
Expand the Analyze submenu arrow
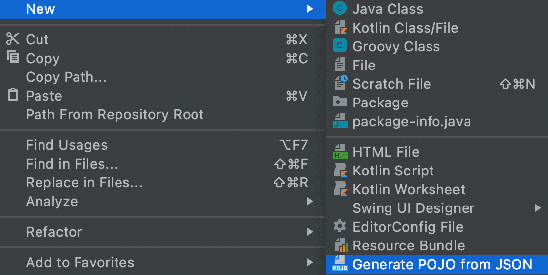pyautogui.click(x=310, y=201)
